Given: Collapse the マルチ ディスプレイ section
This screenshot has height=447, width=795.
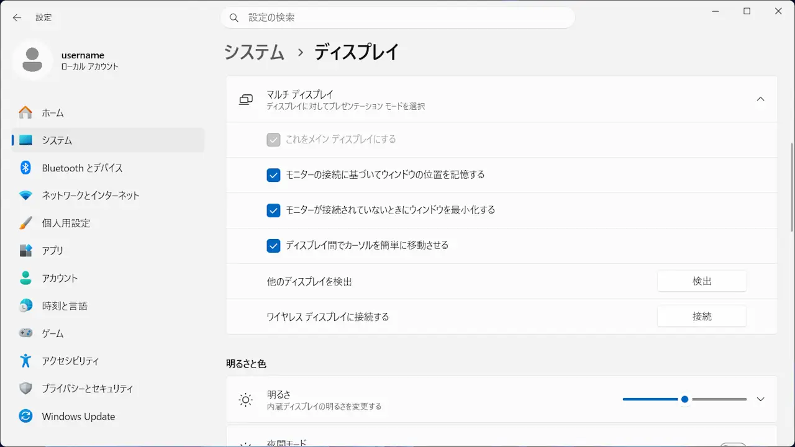Looking at the screenshot, I should 760,99.
